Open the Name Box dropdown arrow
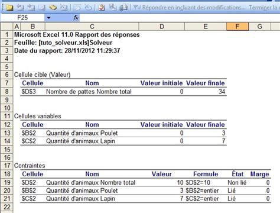280x213 pixels. [x=48, y=18]
